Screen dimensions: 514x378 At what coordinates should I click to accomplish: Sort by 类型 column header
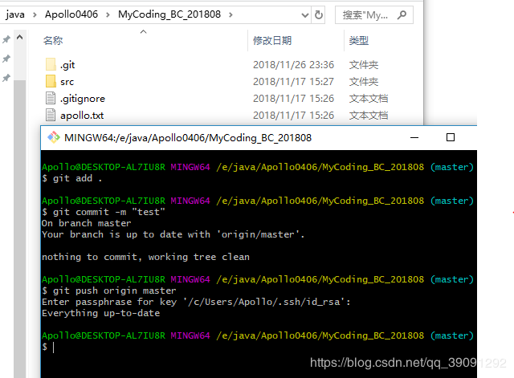[x=359, y=41]
